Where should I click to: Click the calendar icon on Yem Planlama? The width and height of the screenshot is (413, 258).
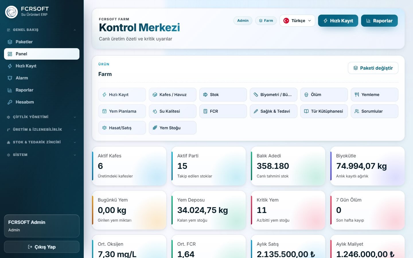pos(104,111)
